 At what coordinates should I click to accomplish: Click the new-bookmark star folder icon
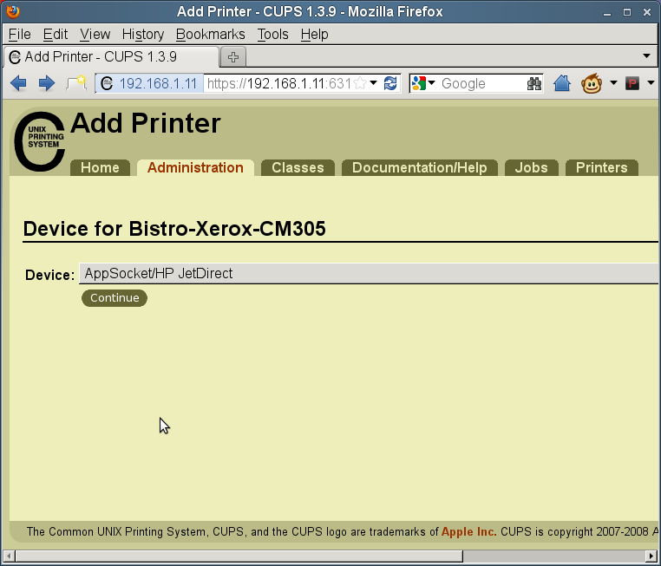coord(76,83)
